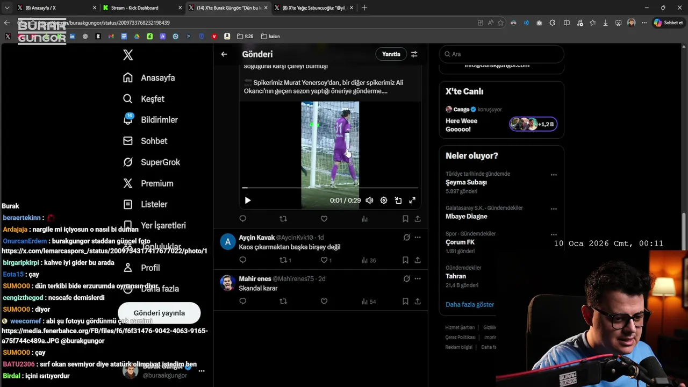Like Ayçin Kavak's reply

324,260
